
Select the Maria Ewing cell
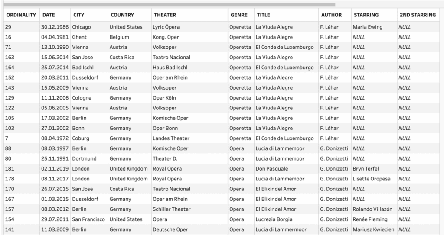(368, 27)
